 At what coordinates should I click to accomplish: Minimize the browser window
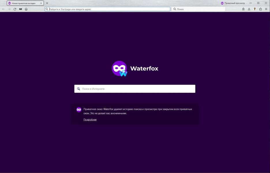tap(251, 3)
